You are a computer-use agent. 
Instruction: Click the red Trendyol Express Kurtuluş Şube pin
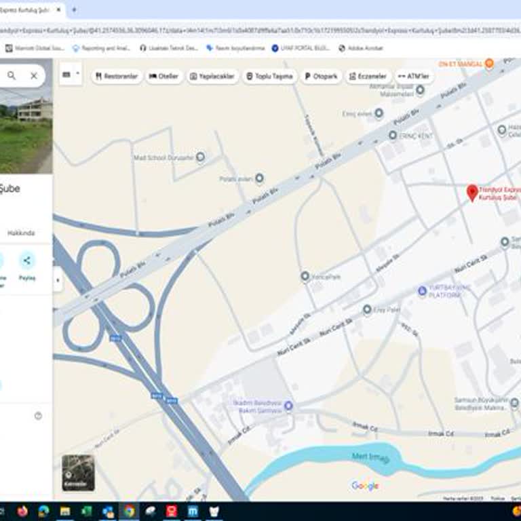(472, 193)
